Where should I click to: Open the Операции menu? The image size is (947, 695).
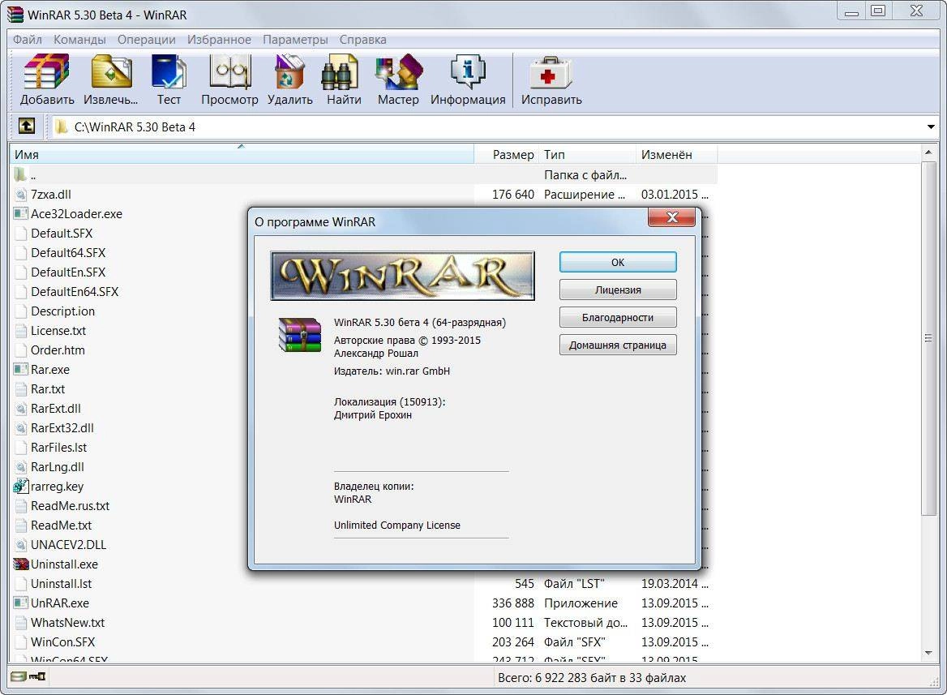146,39
